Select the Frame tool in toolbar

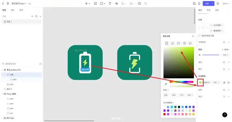point(95,4)
